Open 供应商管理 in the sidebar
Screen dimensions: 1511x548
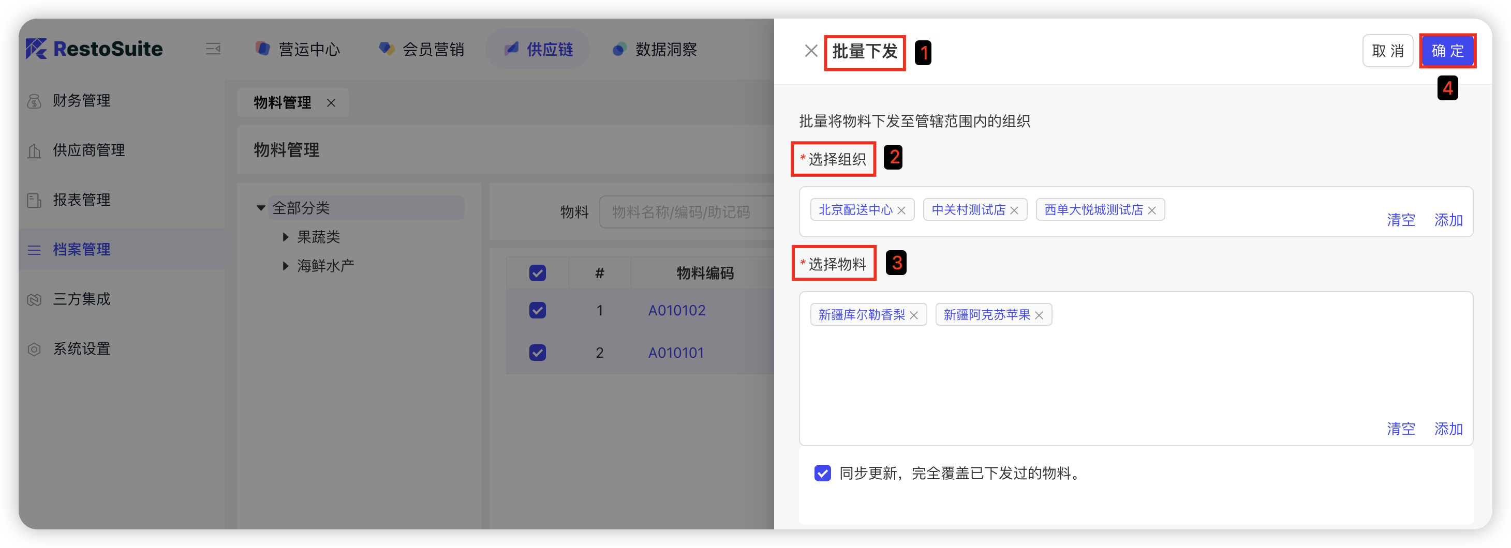pos(88,150)
